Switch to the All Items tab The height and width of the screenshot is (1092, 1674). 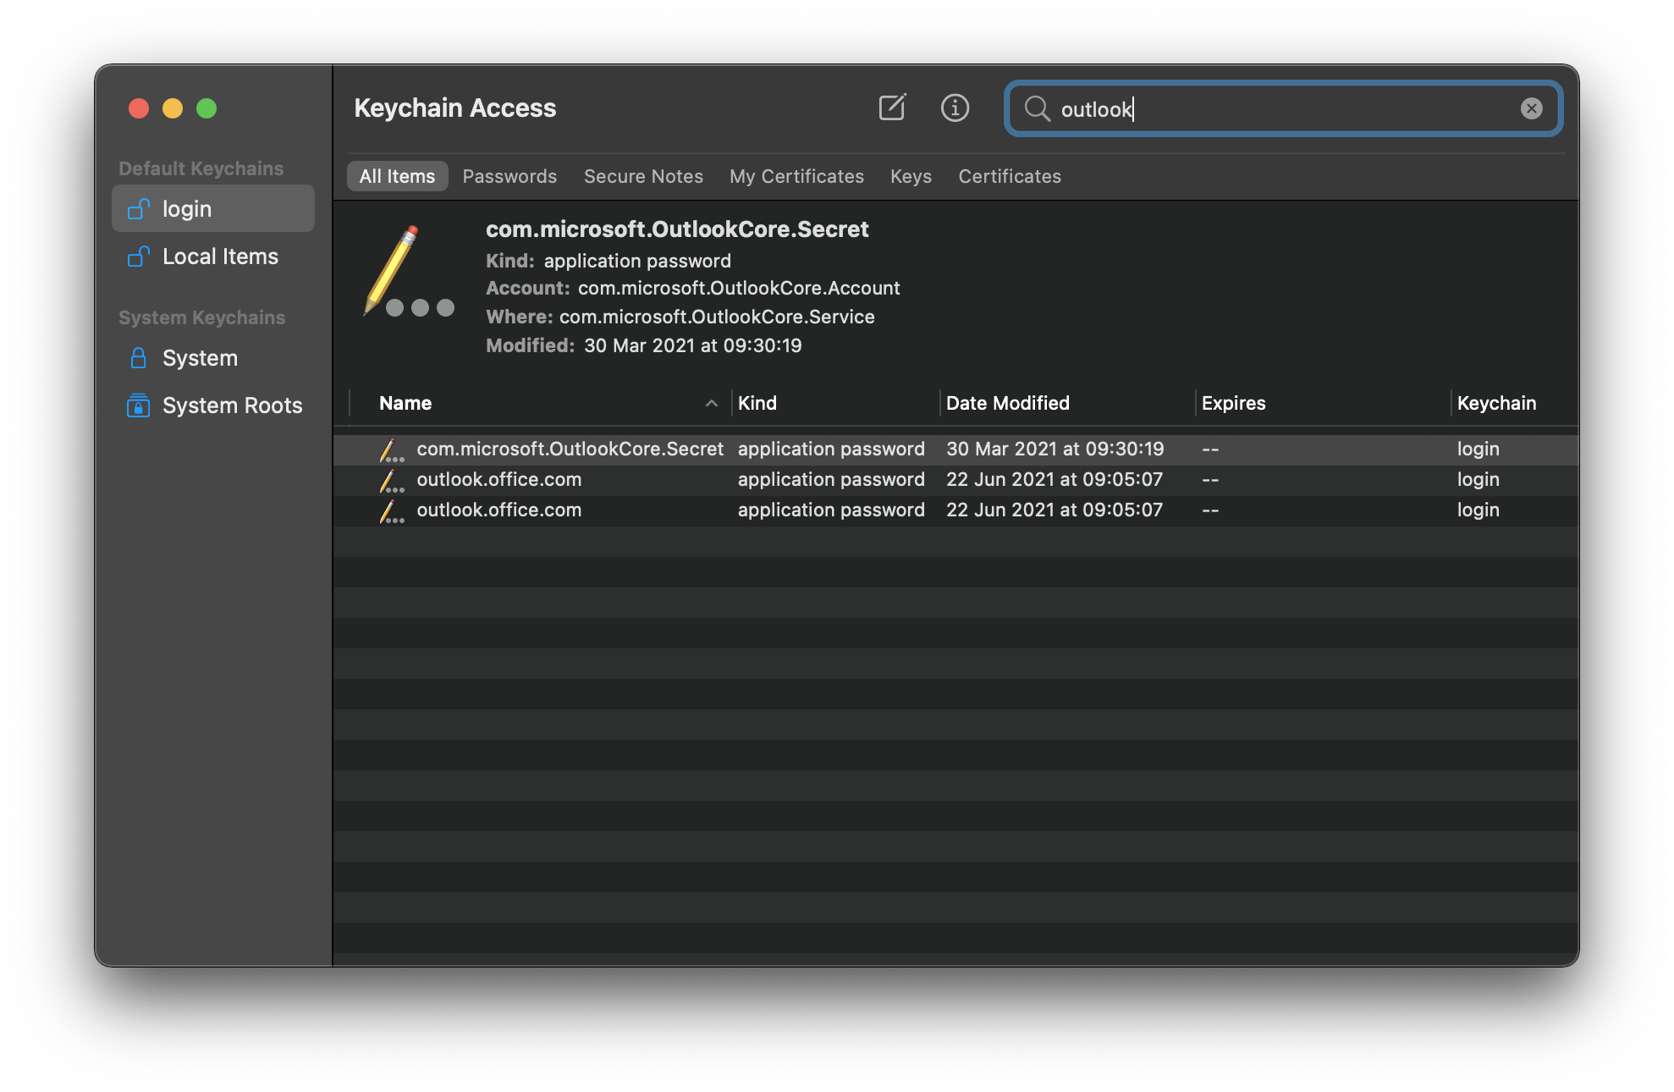click(397, 176)
